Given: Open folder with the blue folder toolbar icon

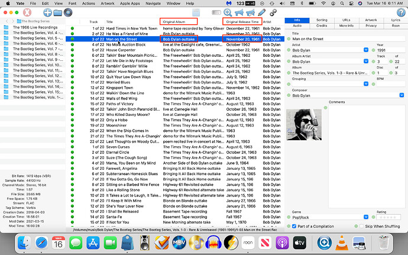Looking at the screenshot, I should click(58, 12).
